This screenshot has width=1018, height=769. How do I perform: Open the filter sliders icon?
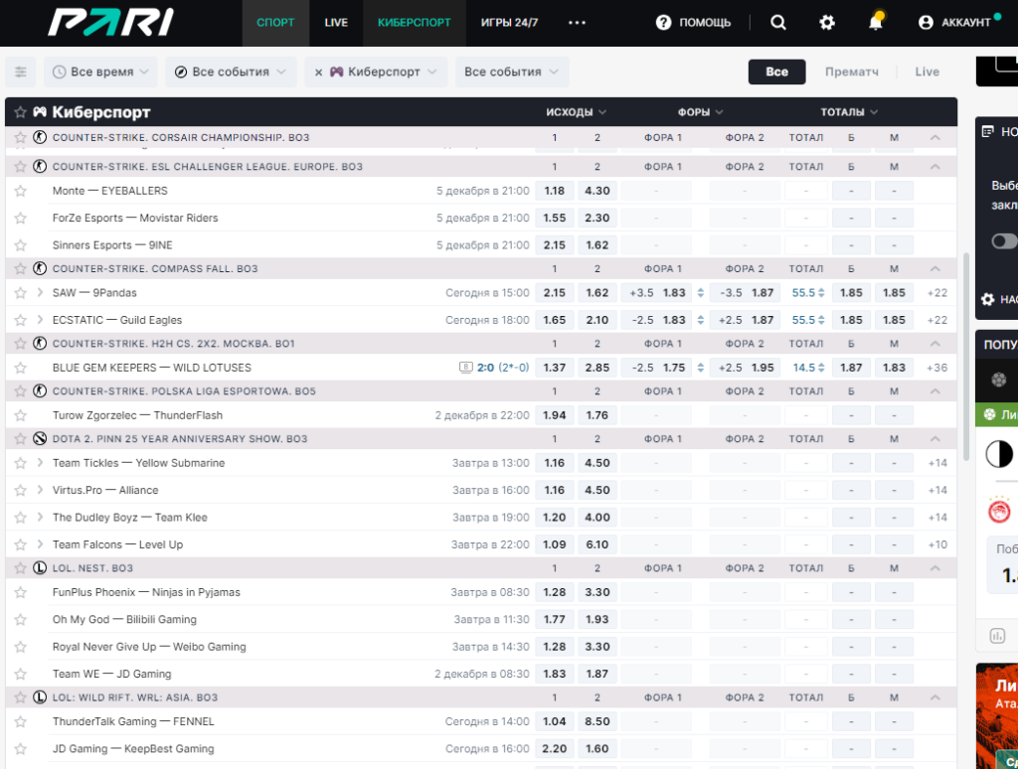click(x=21, y=73)
